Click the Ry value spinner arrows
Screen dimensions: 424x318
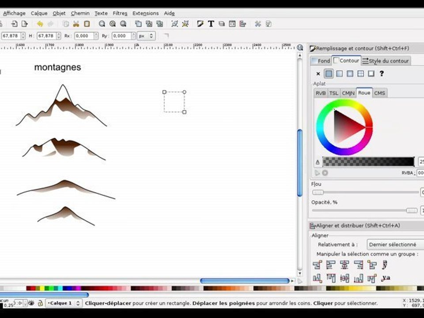point(133,36)
